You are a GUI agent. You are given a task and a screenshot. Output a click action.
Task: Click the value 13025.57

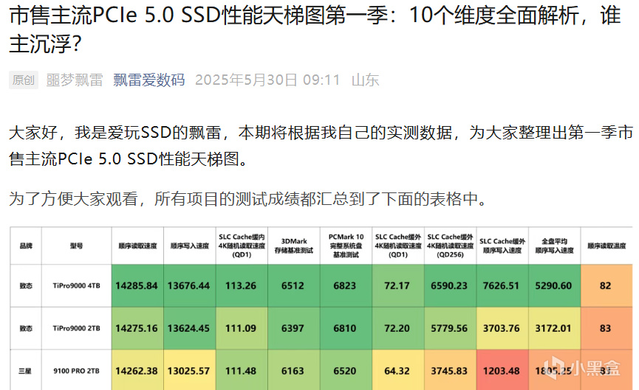coord(188,371)
